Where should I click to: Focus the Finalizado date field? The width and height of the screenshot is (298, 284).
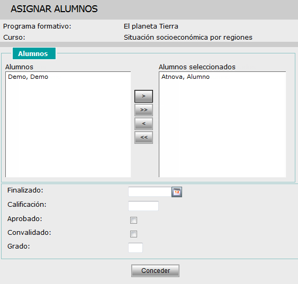click(150, 192)
